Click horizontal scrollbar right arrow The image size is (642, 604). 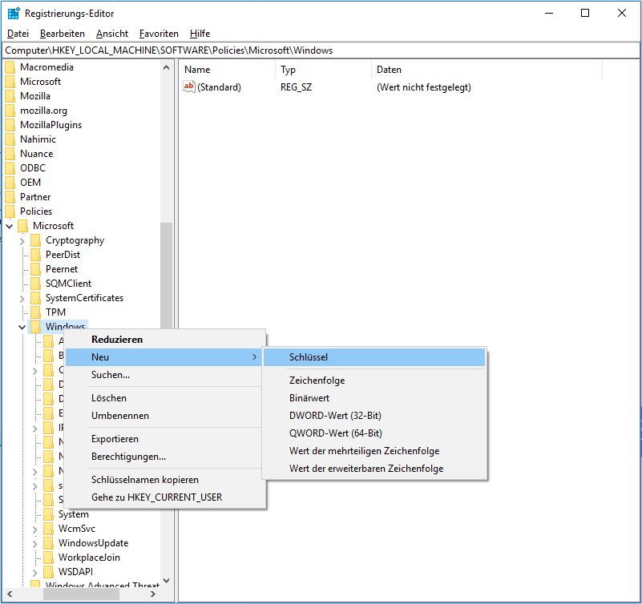[153, 594]
